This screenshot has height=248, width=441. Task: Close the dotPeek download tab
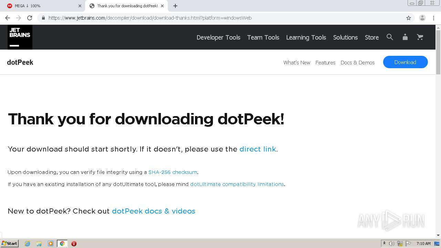pyautogui.click(x=162, y=6)
